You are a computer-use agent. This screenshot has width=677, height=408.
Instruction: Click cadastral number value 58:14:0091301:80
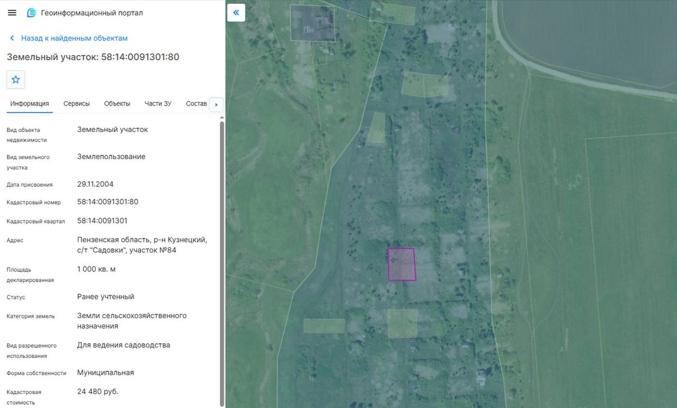108,202
